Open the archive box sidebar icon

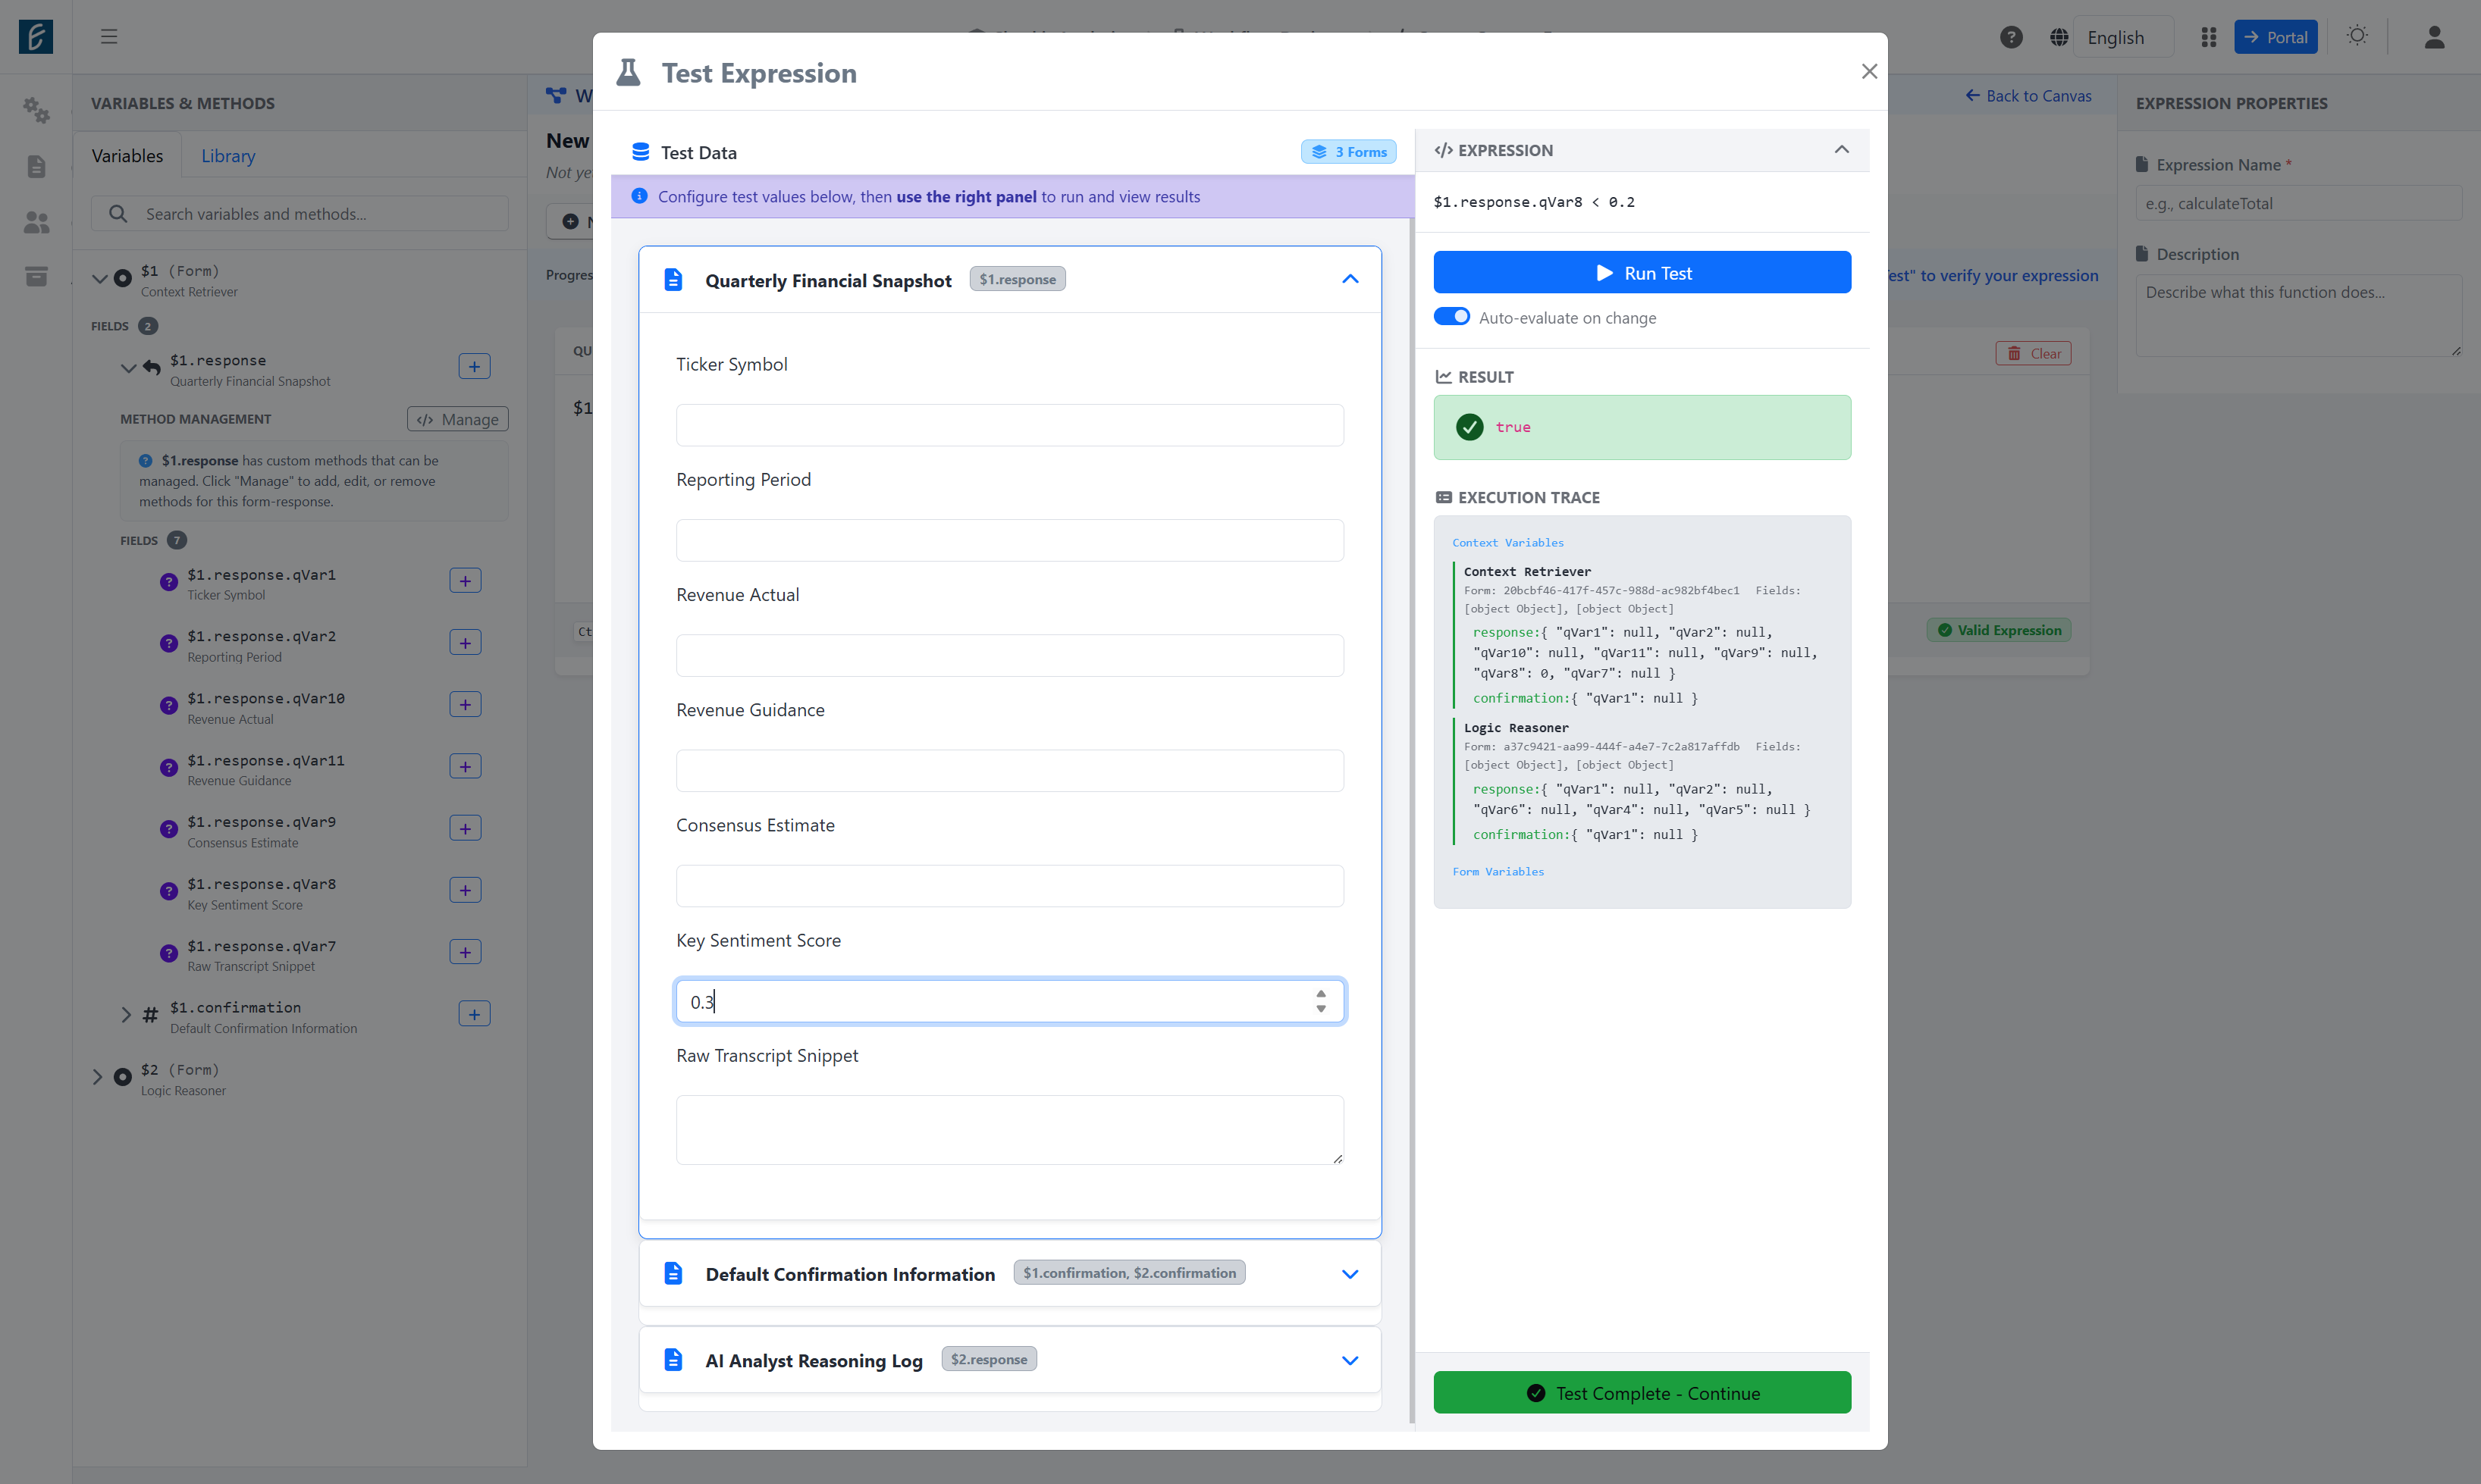coord(37,277)
